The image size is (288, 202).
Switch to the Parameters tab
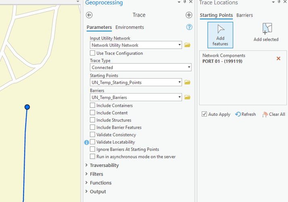99,27
